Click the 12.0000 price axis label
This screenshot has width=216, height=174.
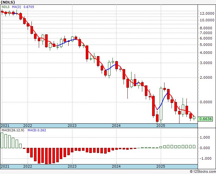click(x=207, y=14)
